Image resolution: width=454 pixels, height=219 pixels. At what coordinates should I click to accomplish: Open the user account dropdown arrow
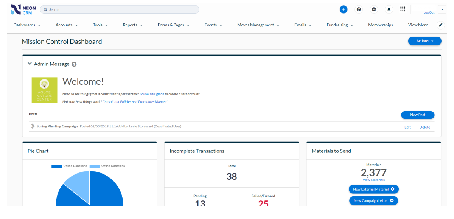pos(442,9)
